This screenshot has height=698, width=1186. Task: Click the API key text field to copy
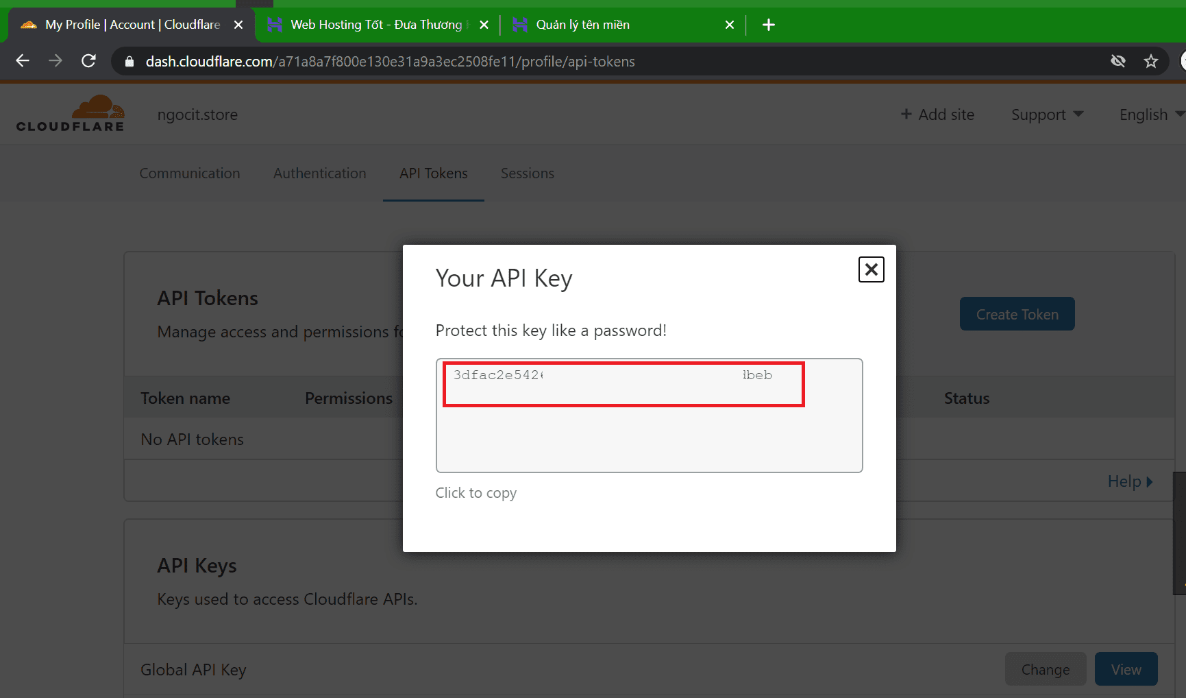[x=648, y=416]
